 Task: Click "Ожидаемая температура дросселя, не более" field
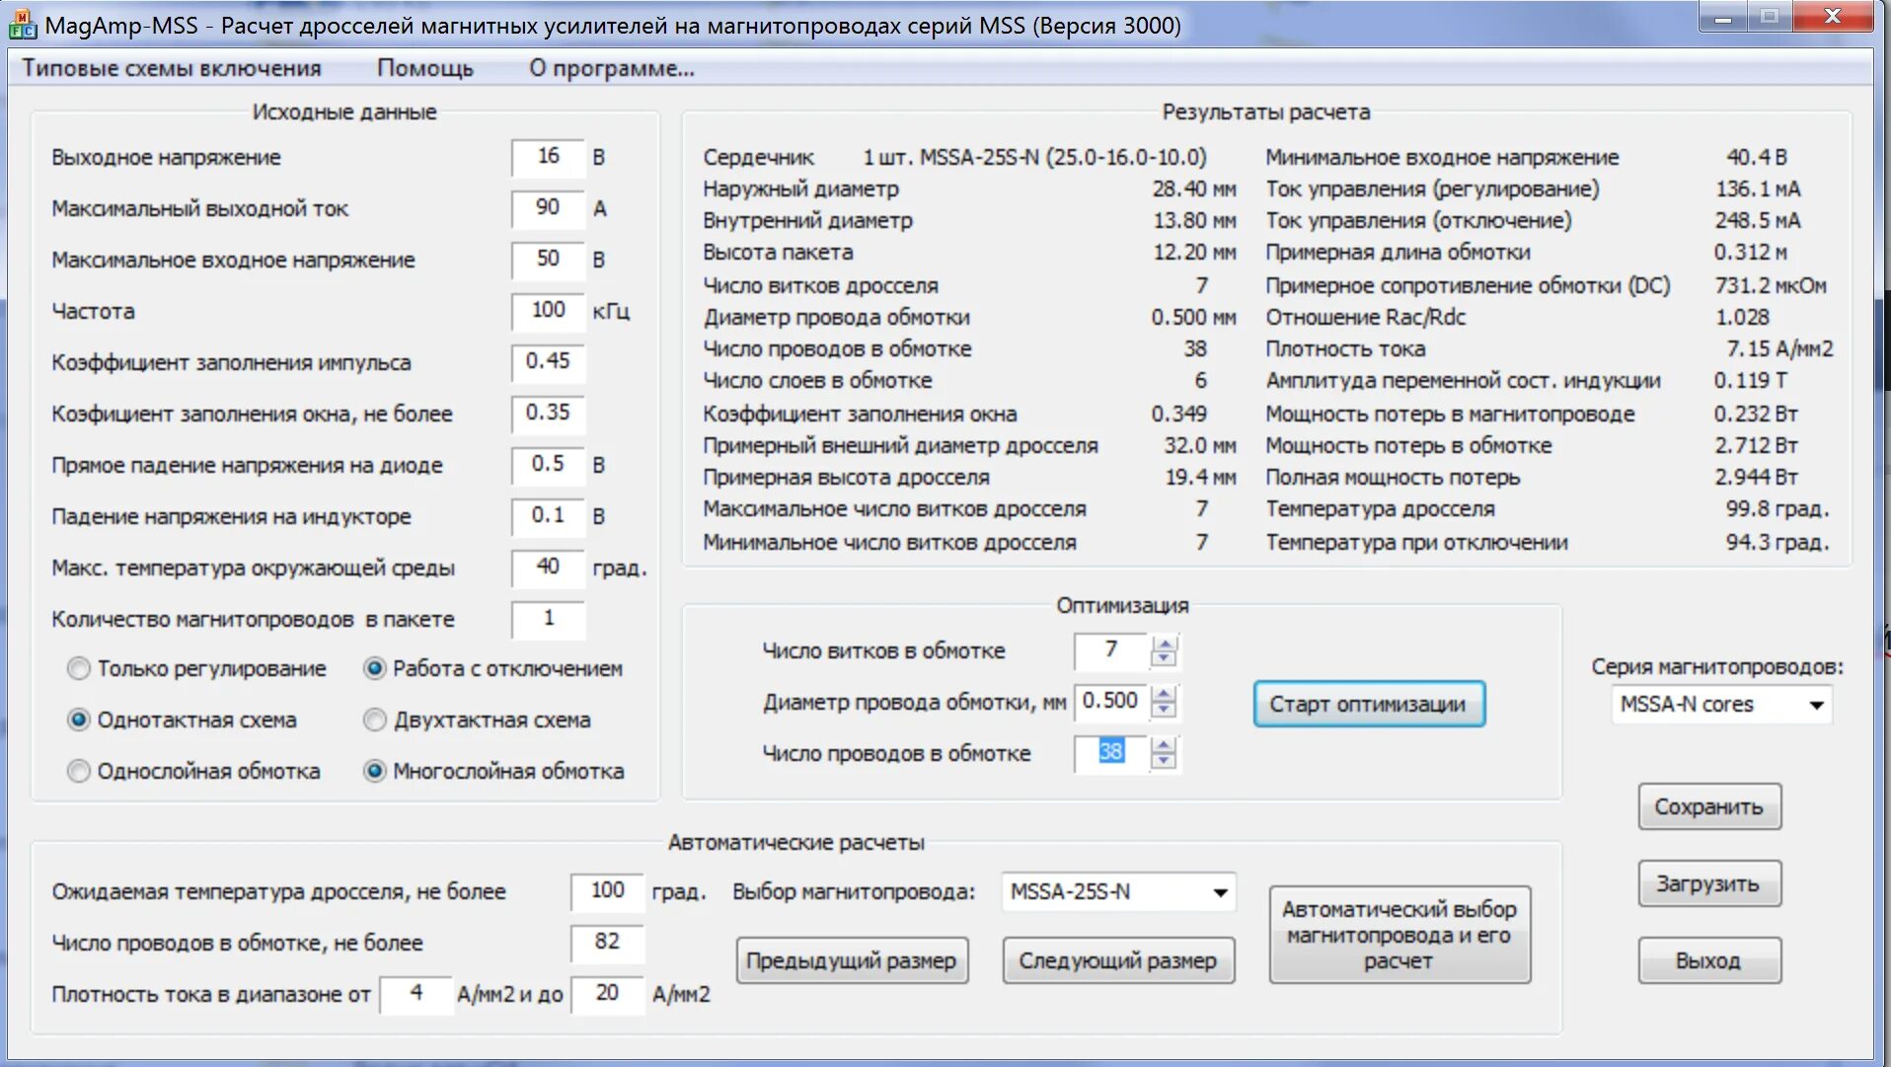pos(607,891)
